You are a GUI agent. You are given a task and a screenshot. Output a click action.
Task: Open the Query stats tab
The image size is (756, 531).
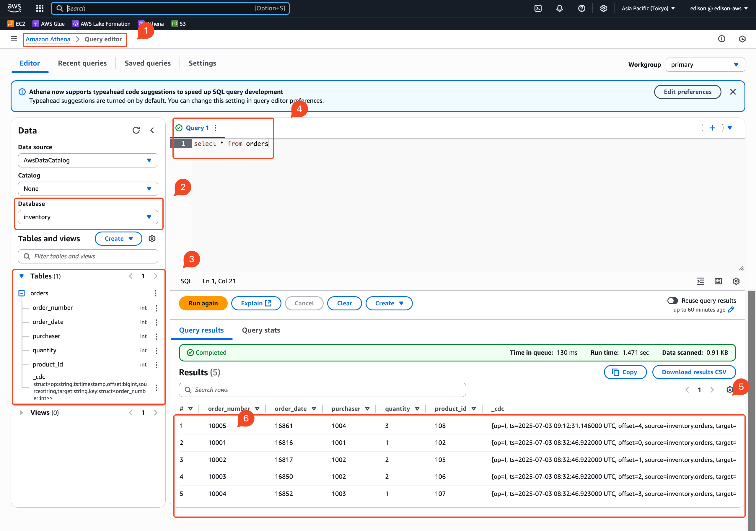(x=261, y=330)
